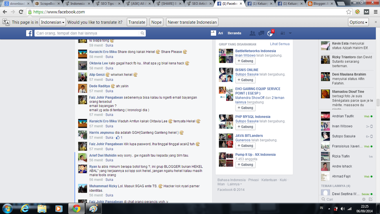
Task: Open Ari profile link
Action: [221, 33]
